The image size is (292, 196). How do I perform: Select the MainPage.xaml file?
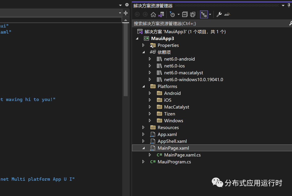point(173,148)
